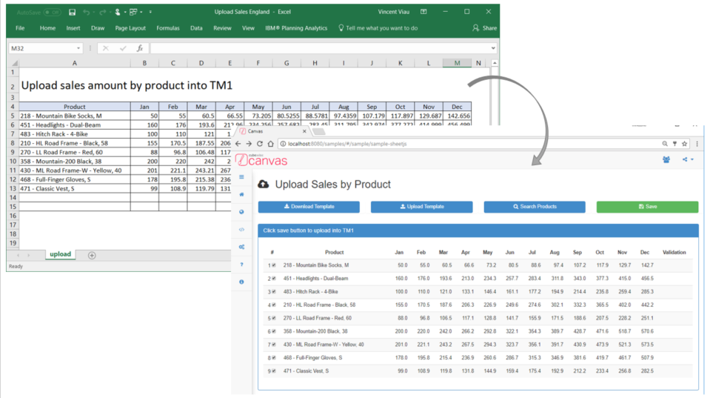Uncheck row 1 Mountain Bike Socks checkbox
The image size is (710, 398).
click(x=274, y=265)
